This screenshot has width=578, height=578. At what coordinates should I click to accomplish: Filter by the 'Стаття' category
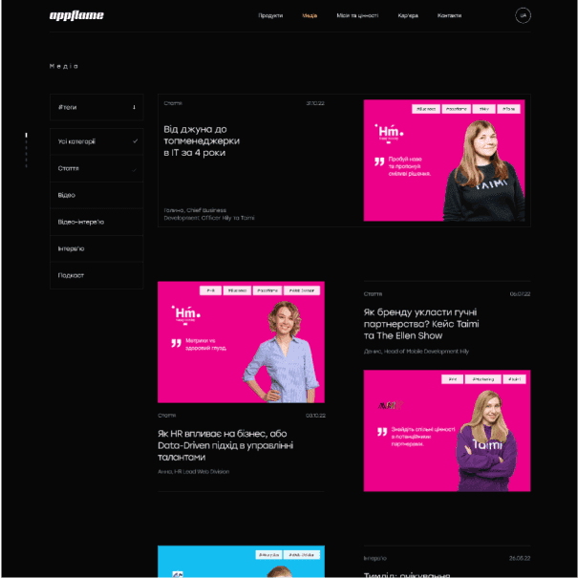tap(69, 168)
